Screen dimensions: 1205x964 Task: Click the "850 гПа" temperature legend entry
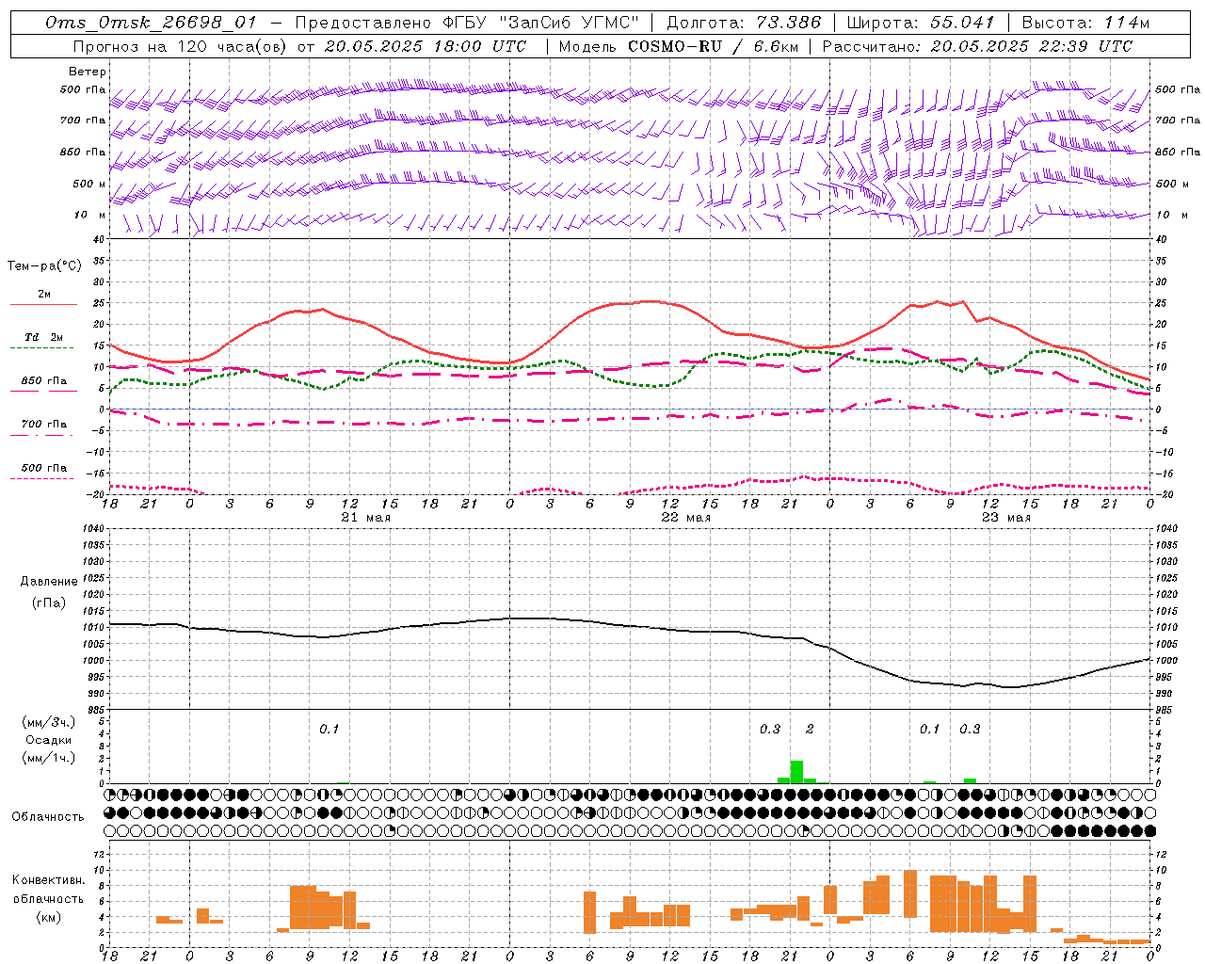tap(43, 381)
